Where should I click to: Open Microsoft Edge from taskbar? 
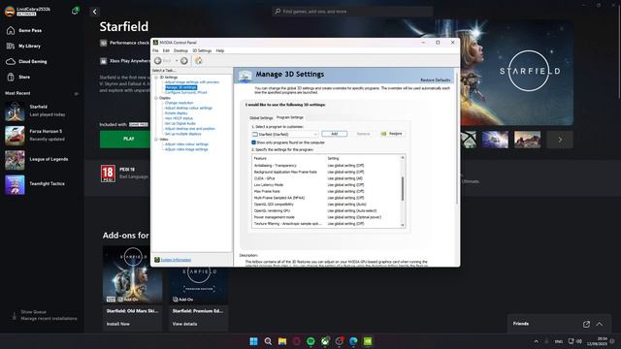[x=353, y=341]
